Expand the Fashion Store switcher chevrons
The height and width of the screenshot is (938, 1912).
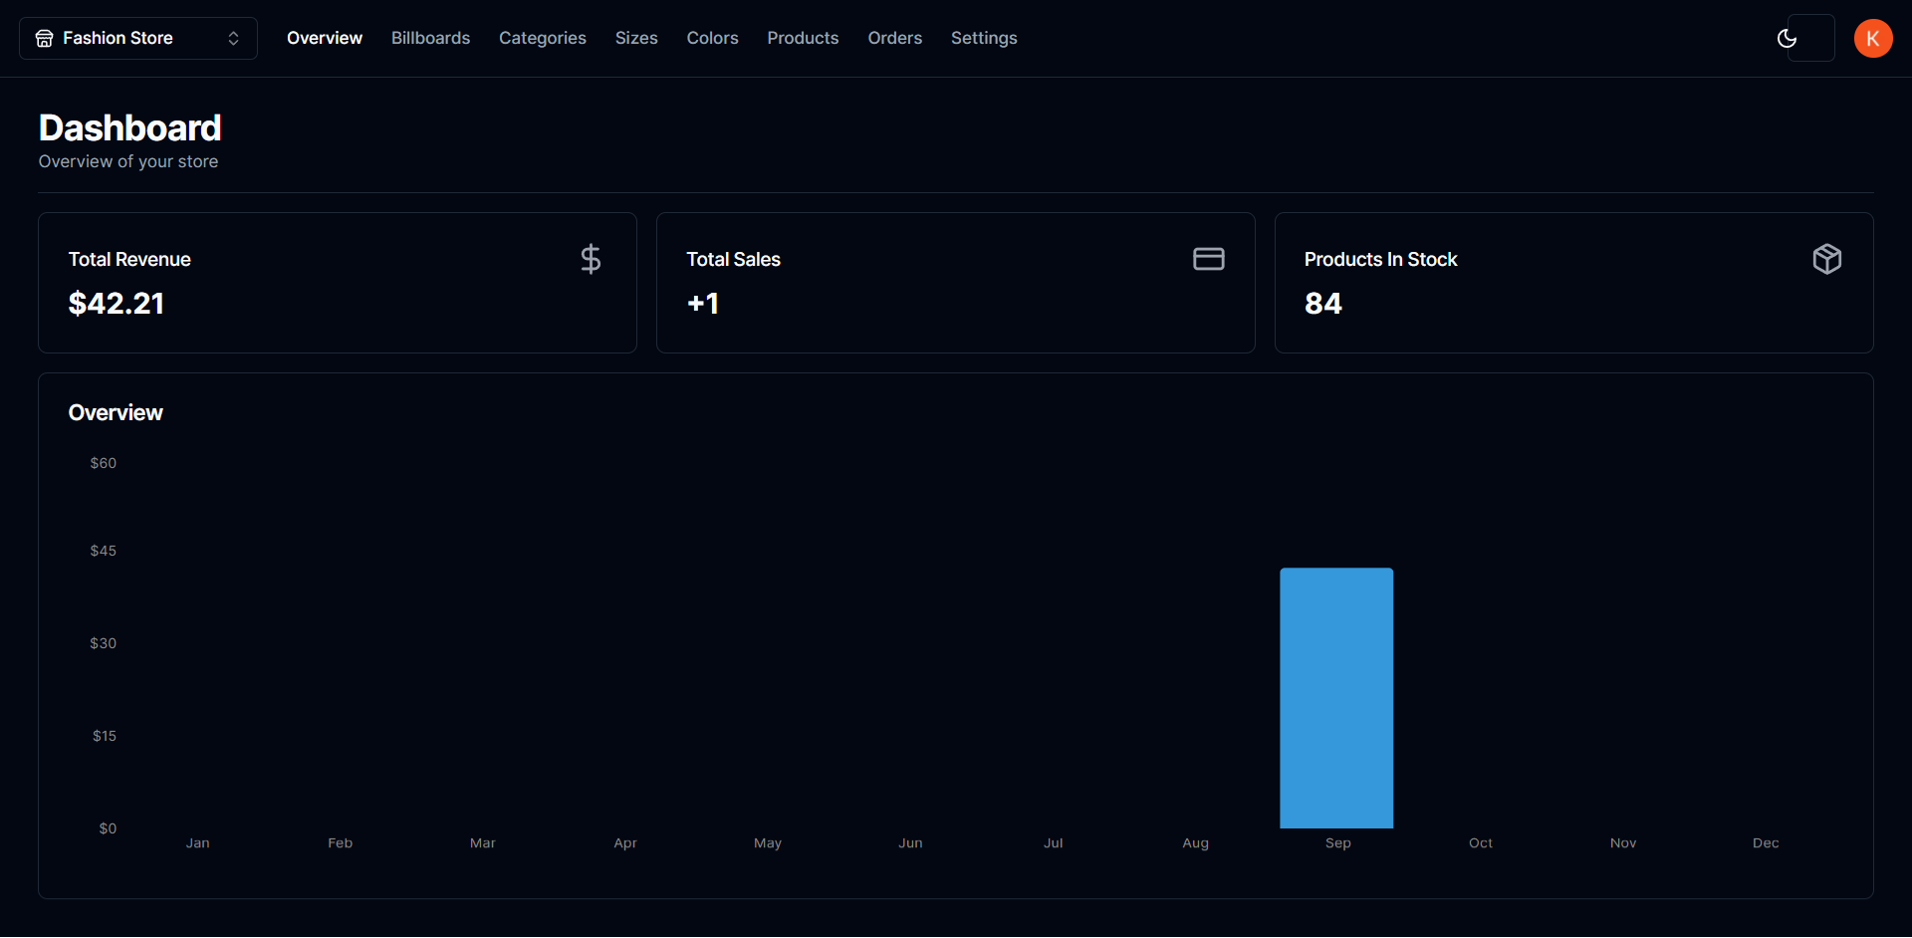point(233,38)
